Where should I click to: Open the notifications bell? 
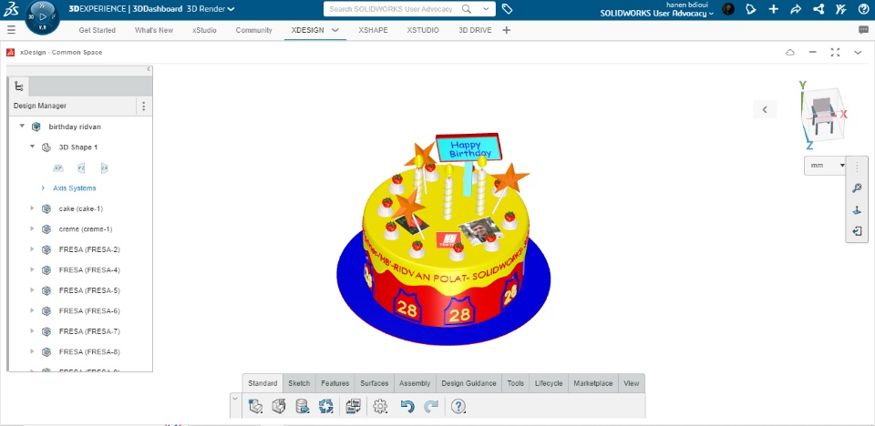[750, 9]
